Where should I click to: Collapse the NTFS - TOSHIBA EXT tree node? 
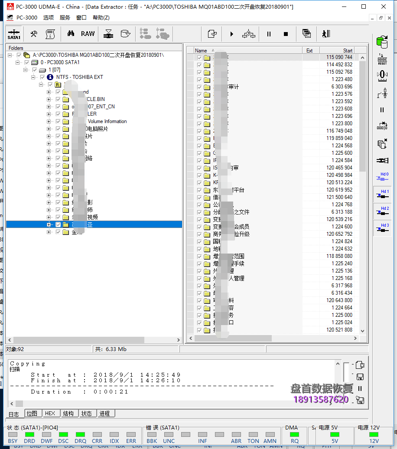[33, 77]
